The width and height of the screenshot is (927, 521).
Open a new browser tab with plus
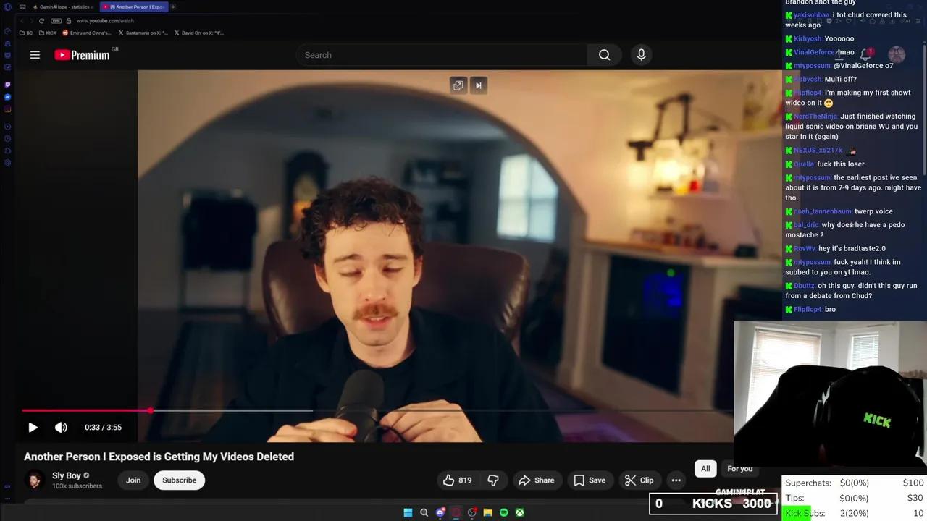[x=173, y=7]
